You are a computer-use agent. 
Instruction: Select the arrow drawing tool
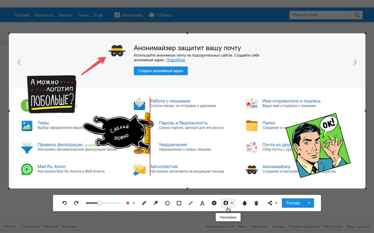(156, 203)
